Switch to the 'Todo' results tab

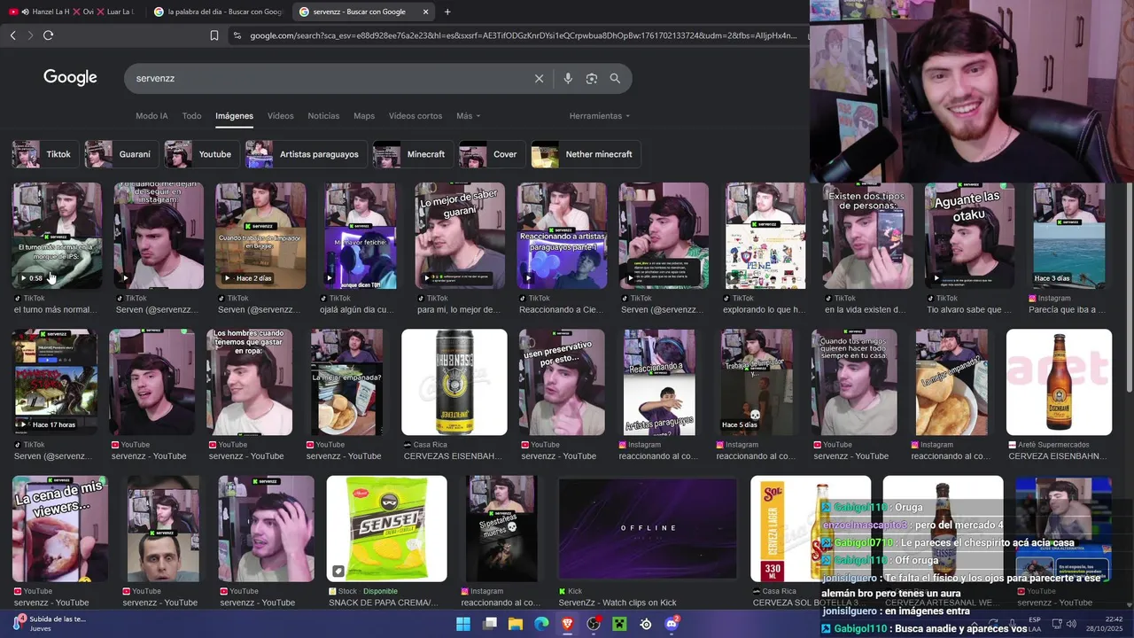(191, 116)
